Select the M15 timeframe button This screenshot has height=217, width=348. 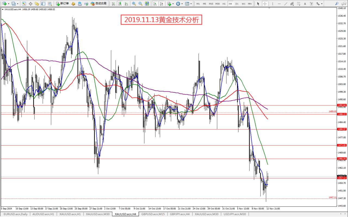point(211,4)
